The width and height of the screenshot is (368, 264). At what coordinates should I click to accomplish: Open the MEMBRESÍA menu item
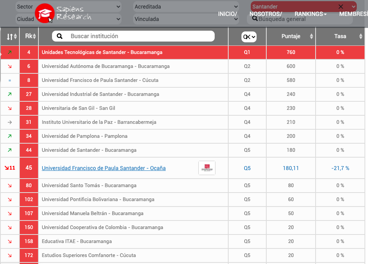pyautogui.click(x=354, y=14)
